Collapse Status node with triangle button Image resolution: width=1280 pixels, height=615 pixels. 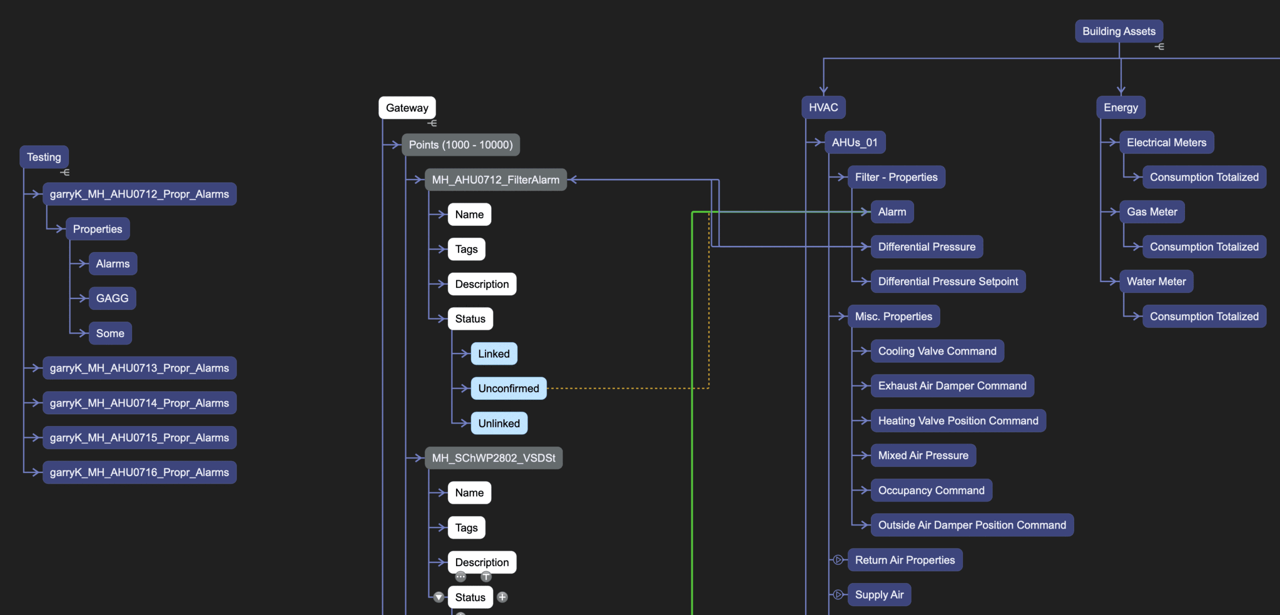(438, 597)
